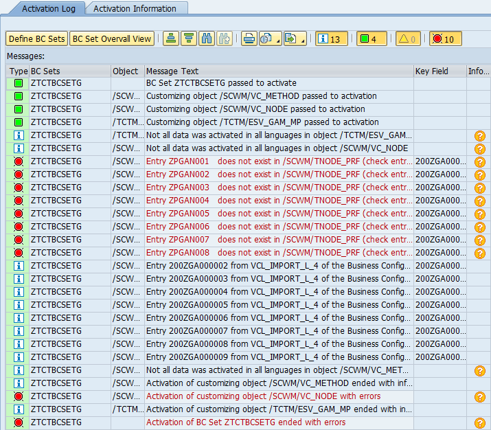
Task: Click the print icon in toolbar
Action: tap(249, 38)
